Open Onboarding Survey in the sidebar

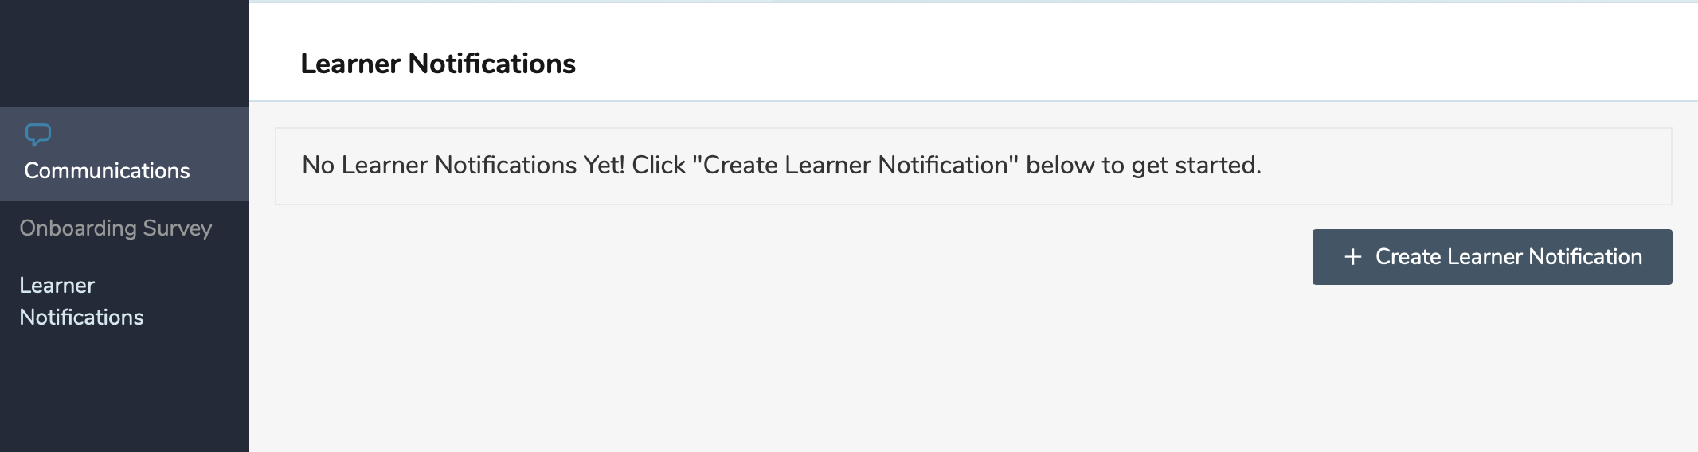pyautogui.click(x=115, y=228)
